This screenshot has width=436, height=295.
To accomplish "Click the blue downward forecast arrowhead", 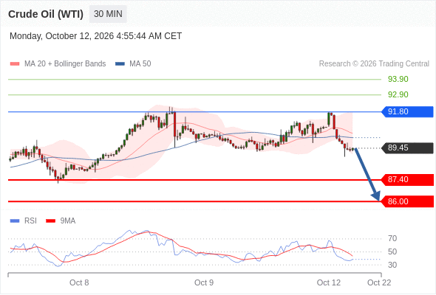I will pyautogui.click(x=376, y=196).
